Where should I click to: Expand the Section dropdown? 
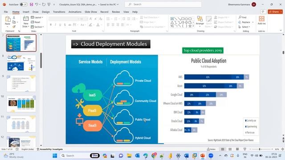pos(37,27)
